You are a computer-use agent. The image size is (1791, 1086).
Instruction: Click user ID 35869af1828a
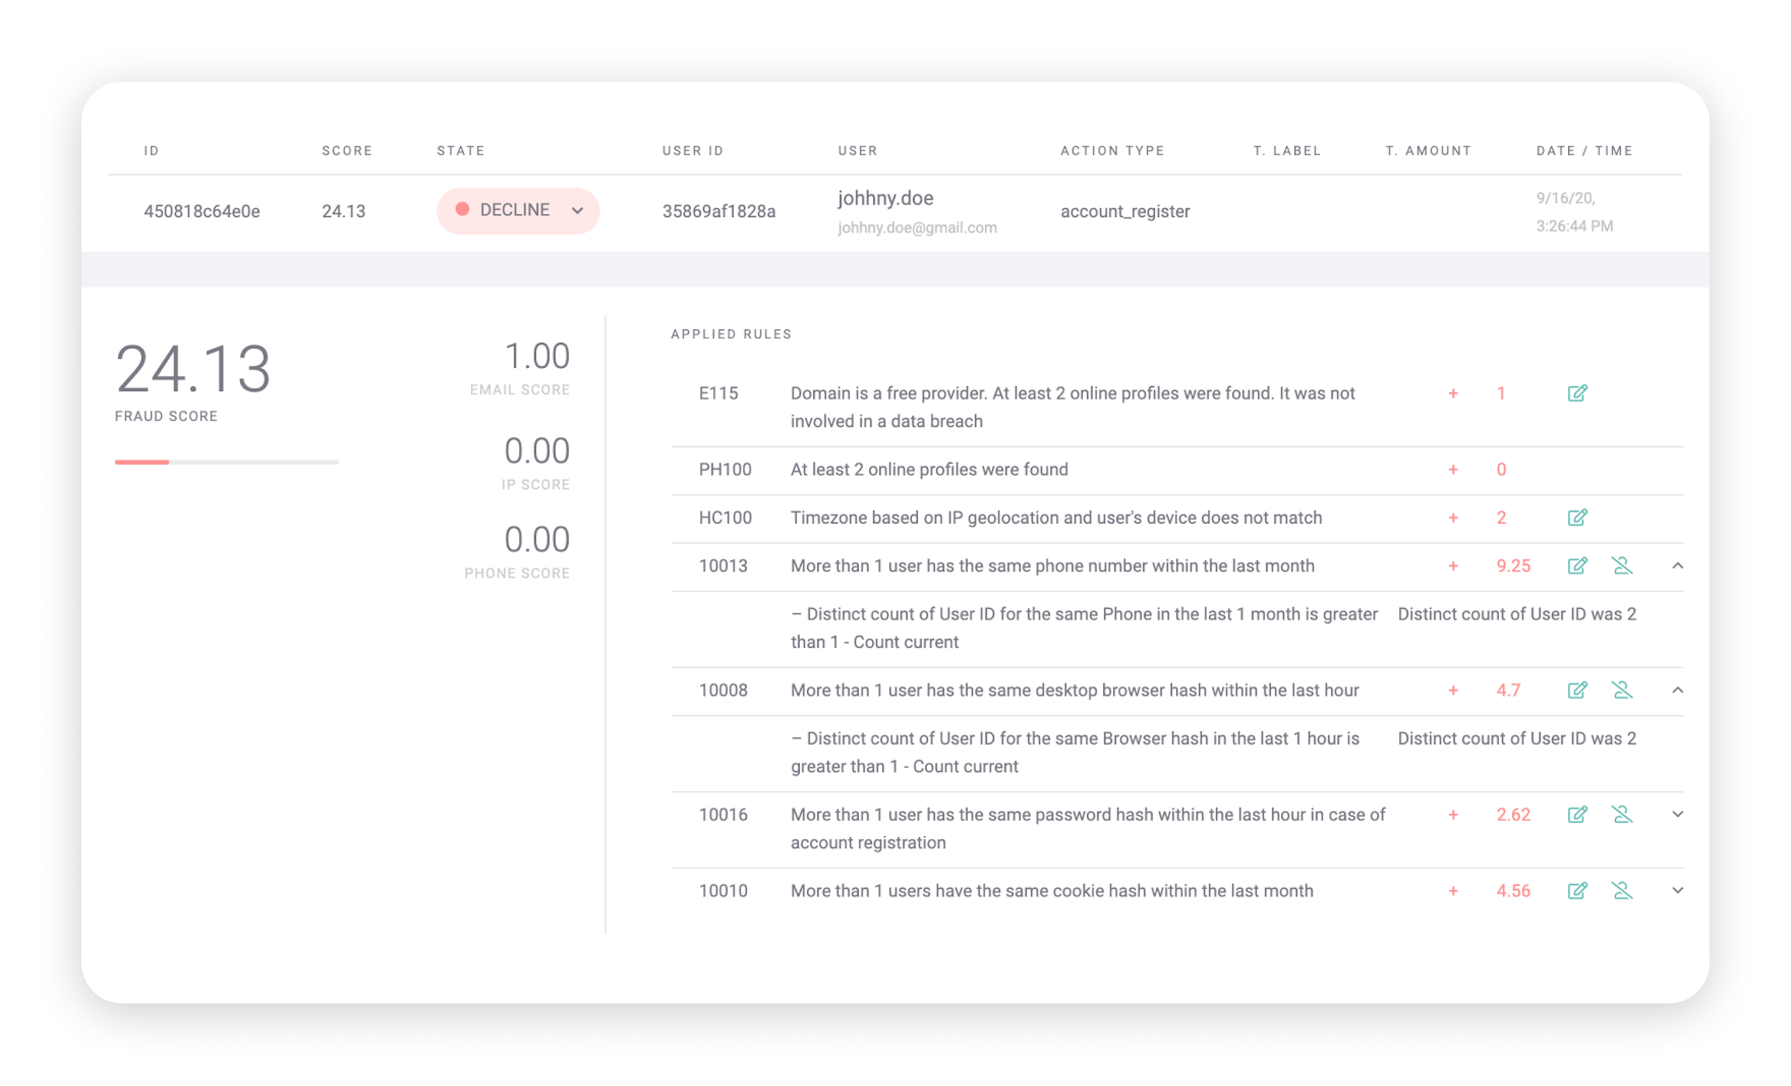coord(719,212)
